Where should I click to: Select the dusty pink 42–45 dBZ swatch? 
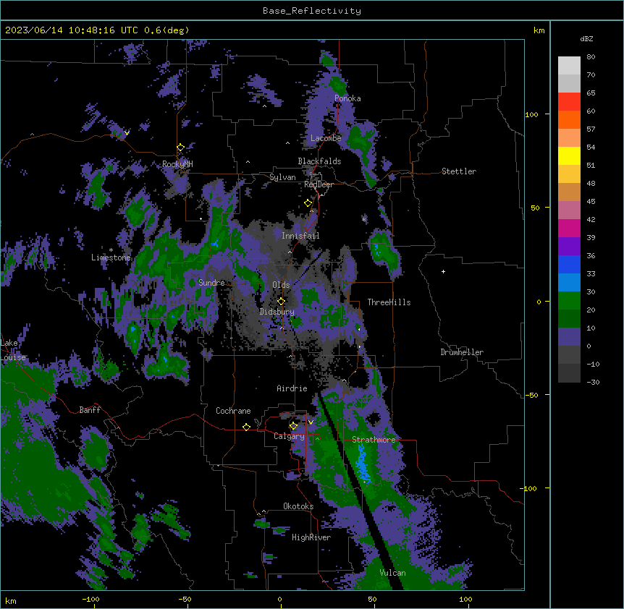pos(569,210)
